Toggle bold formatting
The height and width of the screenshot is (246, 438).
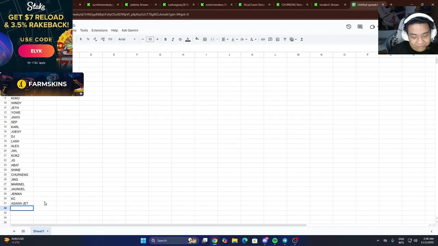point(165,39)
